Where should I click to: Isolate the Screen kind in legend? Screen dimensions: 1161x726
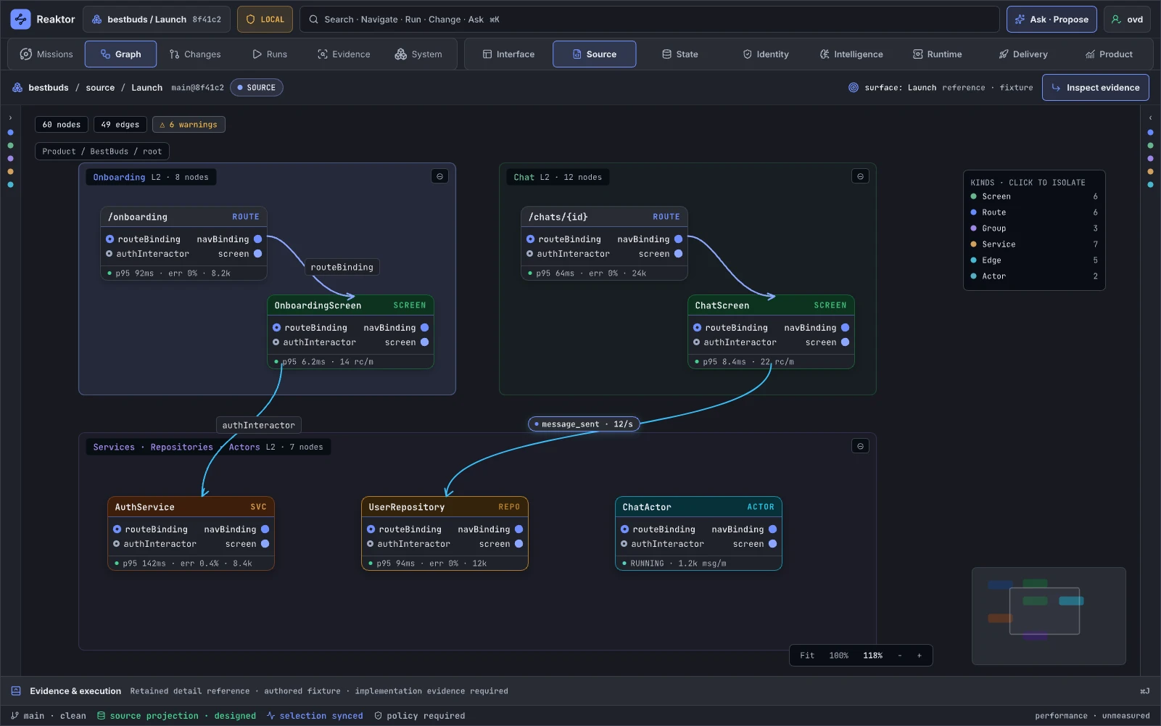pos(1034,197)
